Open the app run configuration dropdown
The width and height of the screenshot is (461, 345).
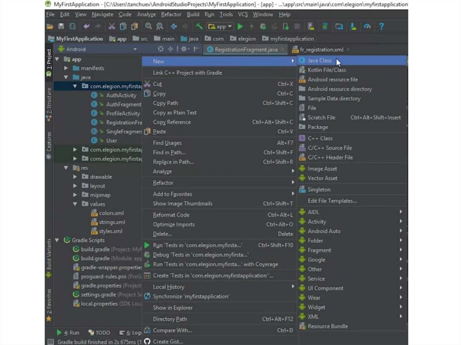tap(220, 27)
